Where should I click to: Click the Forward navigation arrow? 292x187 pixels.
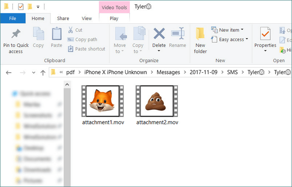pos(22,73)
